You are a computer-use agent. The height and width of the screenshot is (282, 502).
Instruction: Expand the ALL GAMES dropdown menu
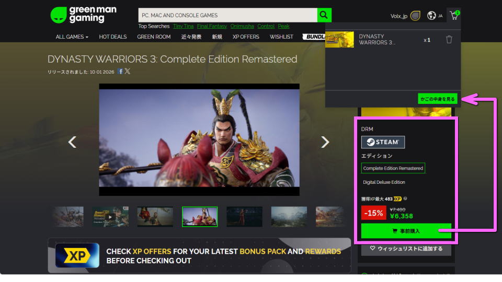click(x=72, y=37)
